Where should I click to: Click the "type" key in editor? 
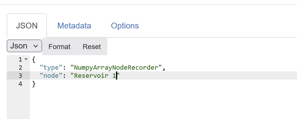click(50, 68)
